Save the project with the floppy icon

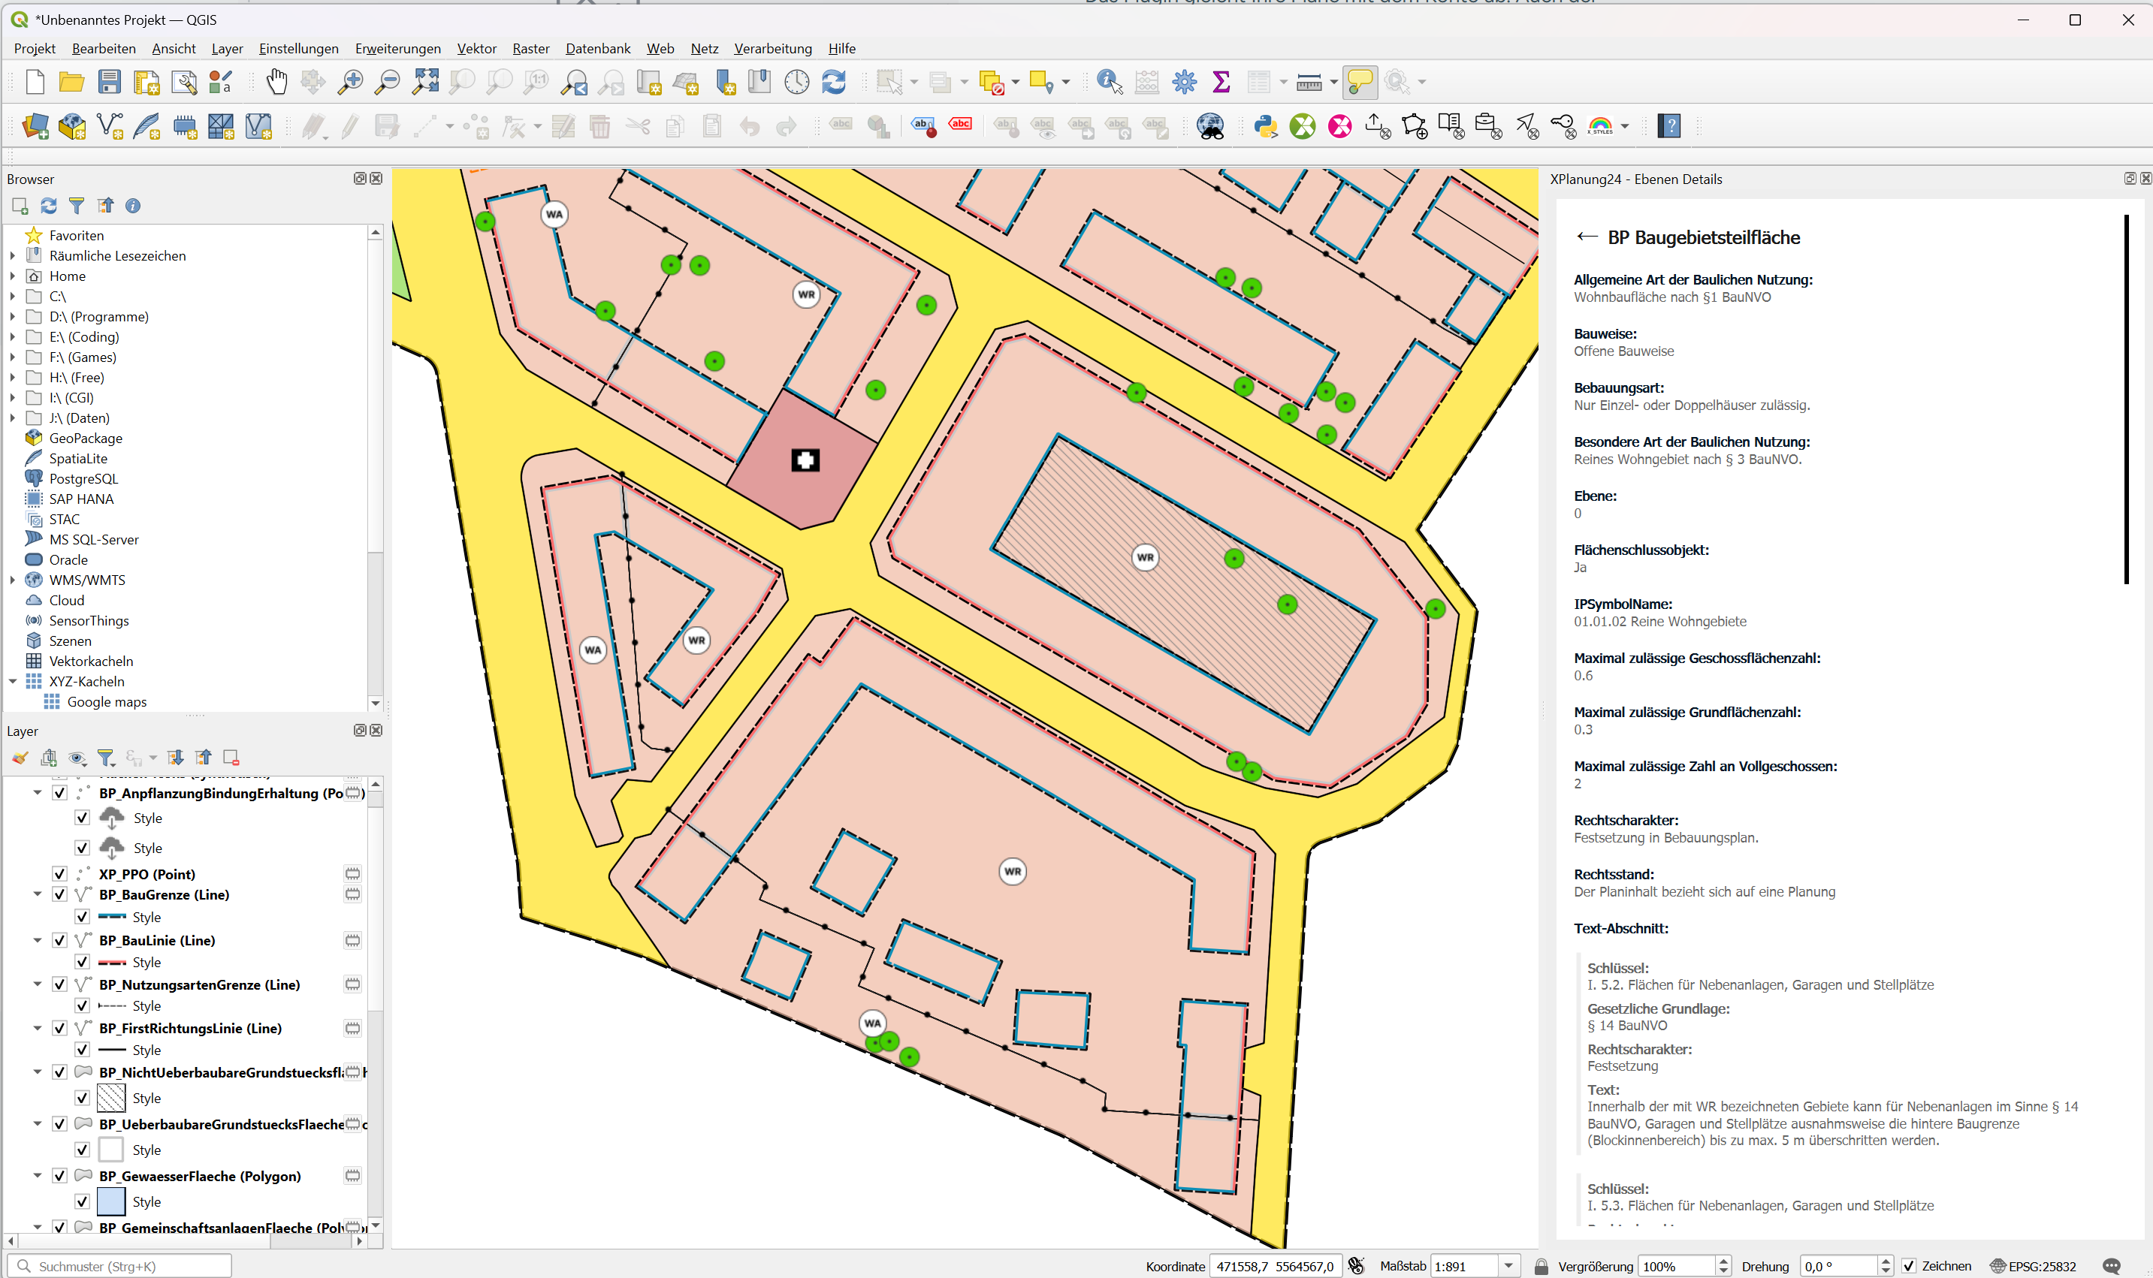click(x=110, y=82)
